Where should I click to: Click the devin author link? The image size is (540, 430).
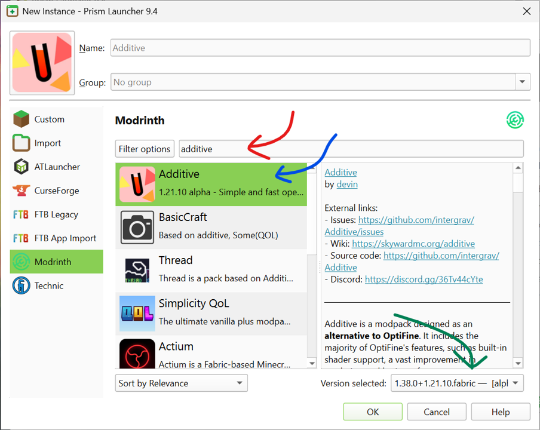[347, 184]
